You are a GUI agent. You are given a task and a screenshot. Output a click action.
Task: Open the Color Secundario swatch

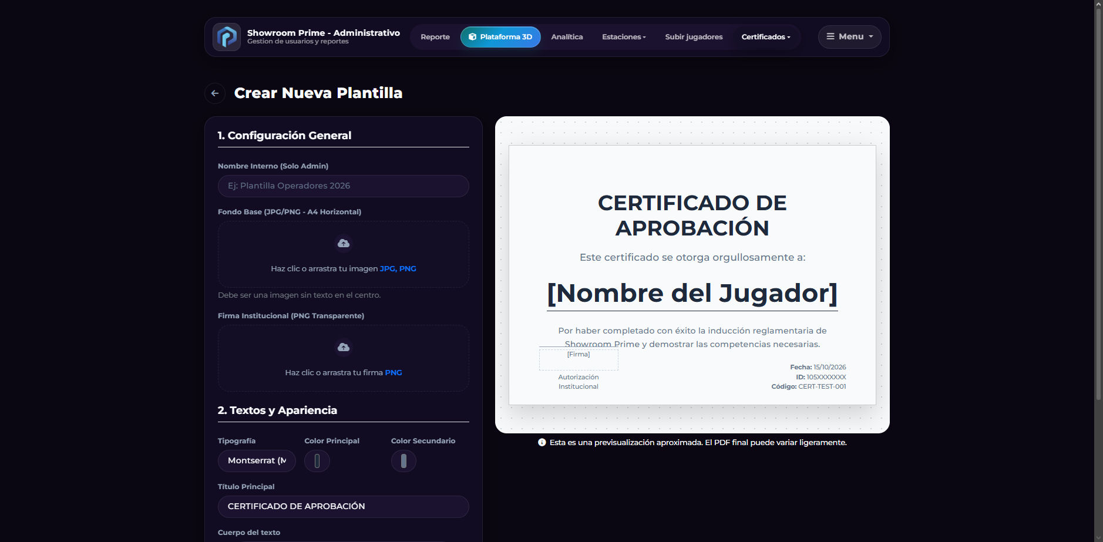click(x=403, y=461)
